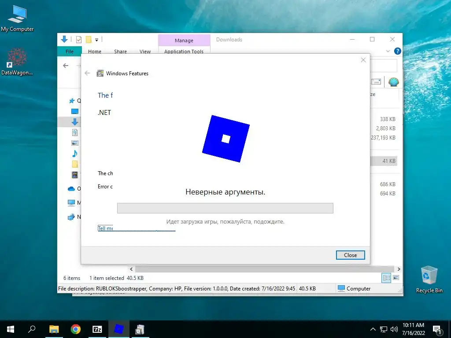Screen dimensions: 451x338
Task: Open the Recycle Bin
Action: (x=429, y=279)
